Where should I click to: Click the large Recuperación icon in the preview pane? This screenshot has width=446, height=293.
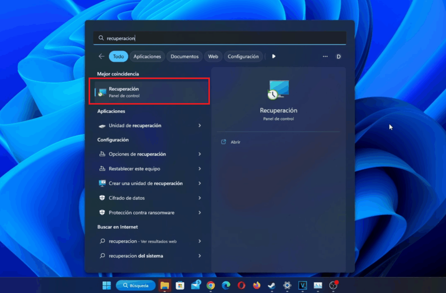pyautogui.click(x=278, y=90)
